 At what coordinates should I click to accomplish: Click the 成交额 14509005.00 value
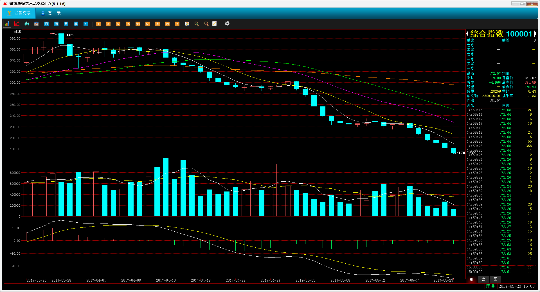click(x=490, y=96)
